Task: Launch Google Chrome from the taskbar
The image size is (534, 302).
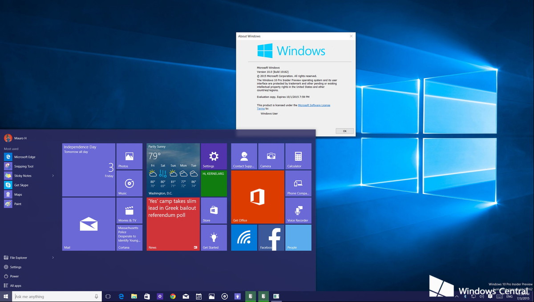Action: [173, 296]
